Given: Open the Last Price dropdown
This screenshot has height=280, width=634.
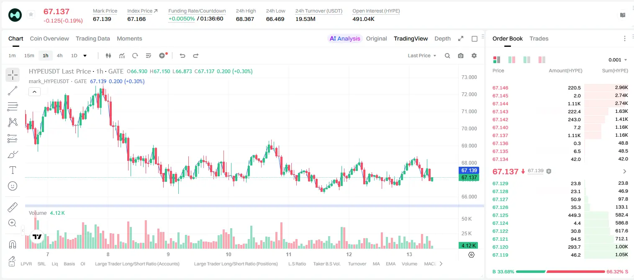Looking at the screenshot, I should pos(422,56).
